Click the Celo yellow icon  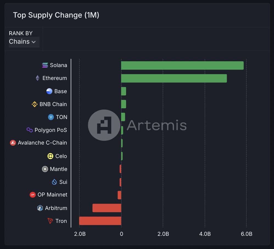pos(50,156)
